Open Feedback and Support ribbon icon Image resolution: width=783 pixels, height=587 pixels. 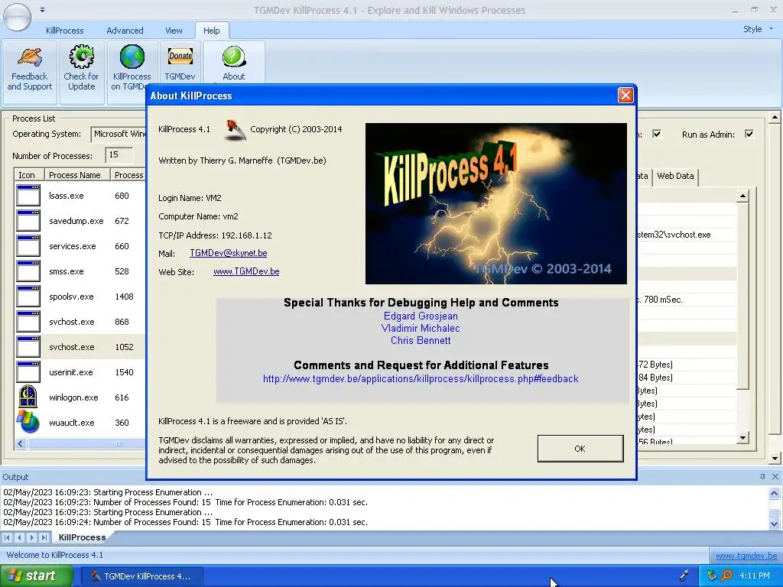(30, 57)
